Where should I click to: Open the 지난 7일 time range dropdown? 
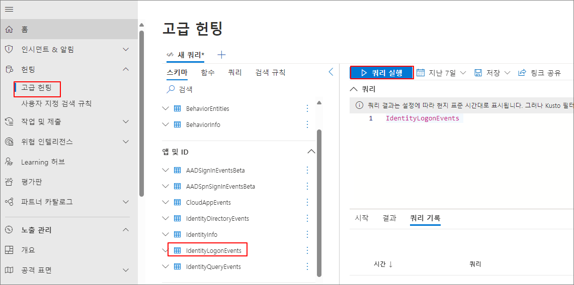coord(442,73)
